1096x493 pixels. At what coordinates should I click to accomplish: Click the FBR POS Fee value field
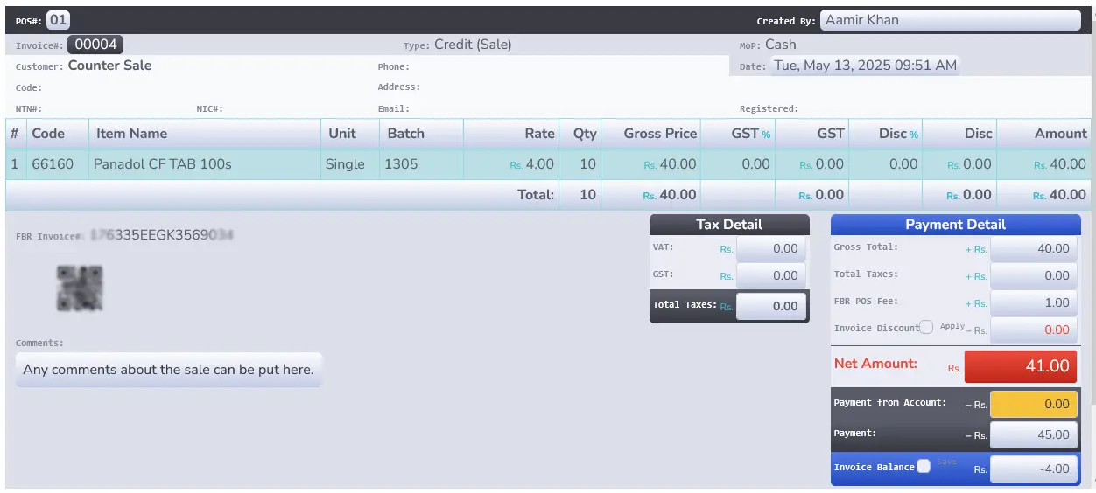point(1033,302)
